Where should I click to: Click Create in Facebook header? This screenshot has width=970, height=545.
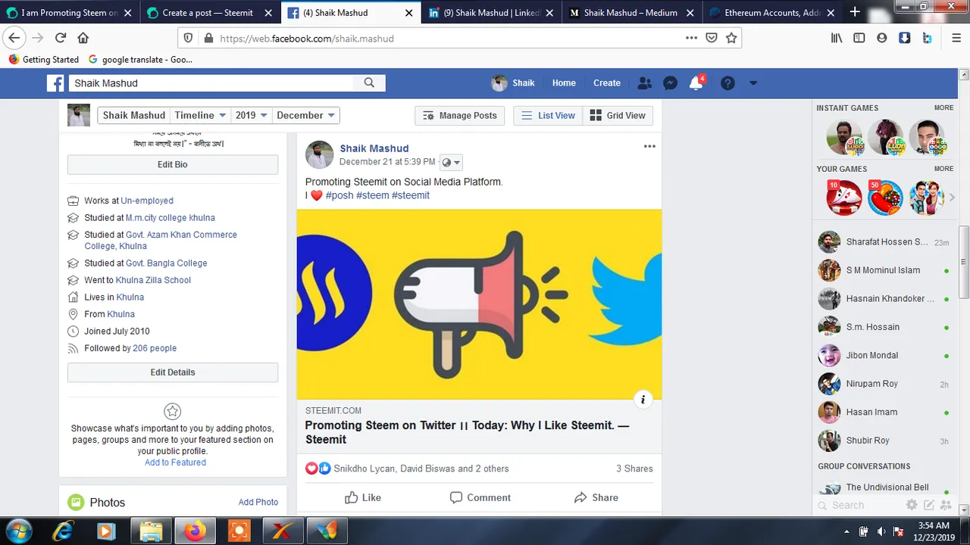(x=607, y=83)
